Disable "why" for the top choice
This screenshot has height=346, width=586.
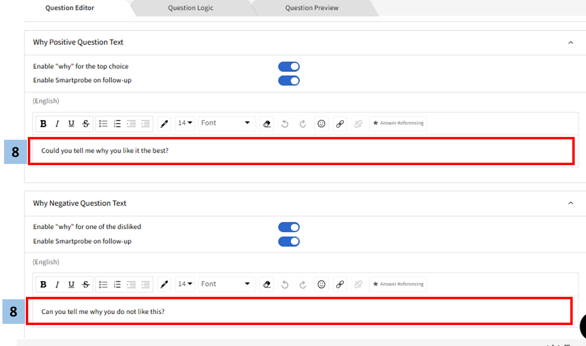(x=289, y=66)
